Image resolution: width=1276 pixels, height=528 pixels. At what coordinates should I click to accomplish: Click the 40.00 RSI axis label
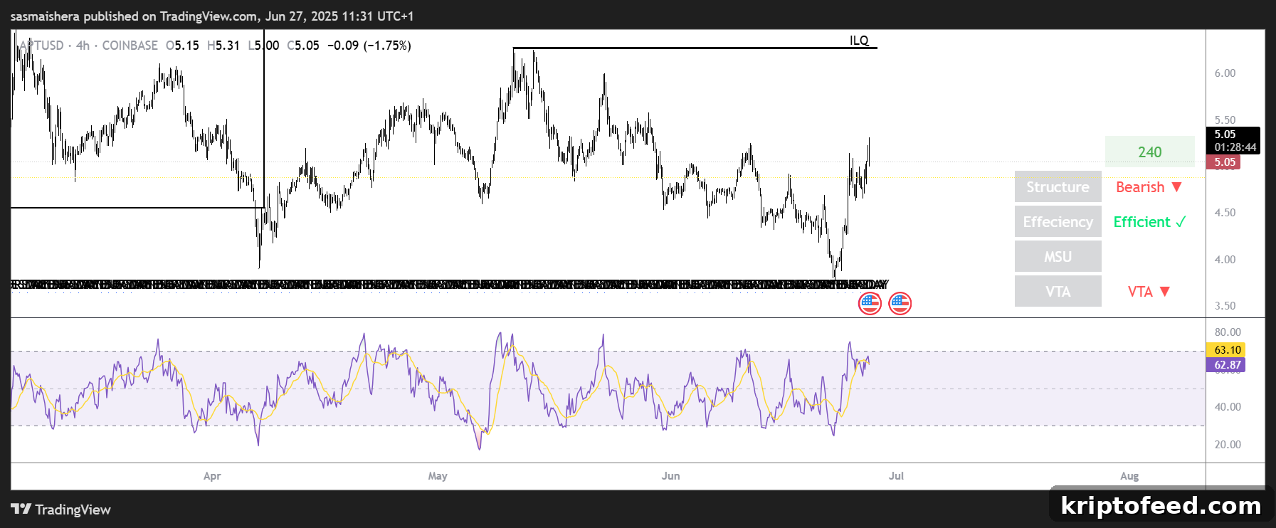[1228, 407]
